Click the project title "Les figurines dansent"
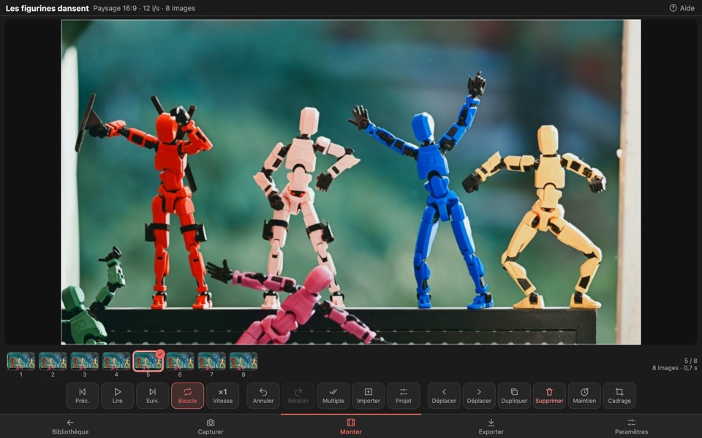702x438 pixels. (47, 9)
